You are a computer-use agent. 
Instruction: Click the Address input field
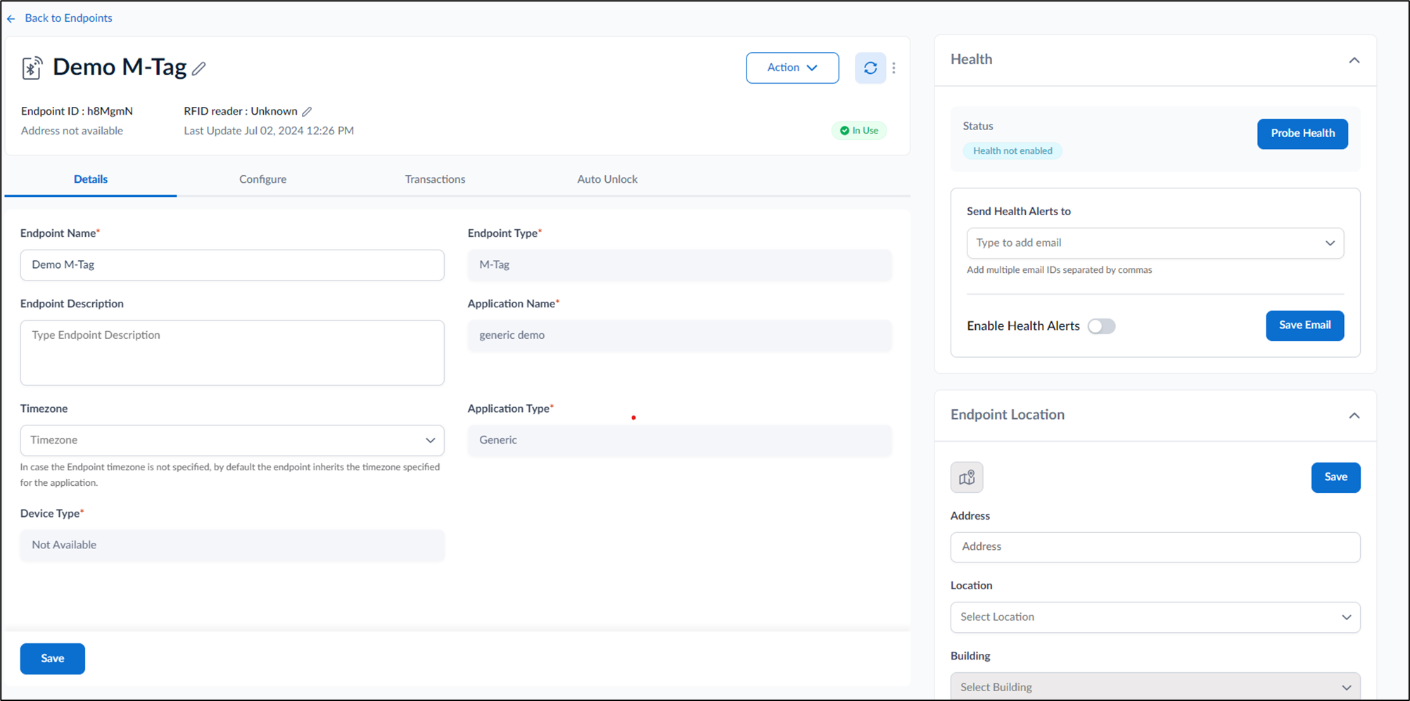(x=1155, y=547)
